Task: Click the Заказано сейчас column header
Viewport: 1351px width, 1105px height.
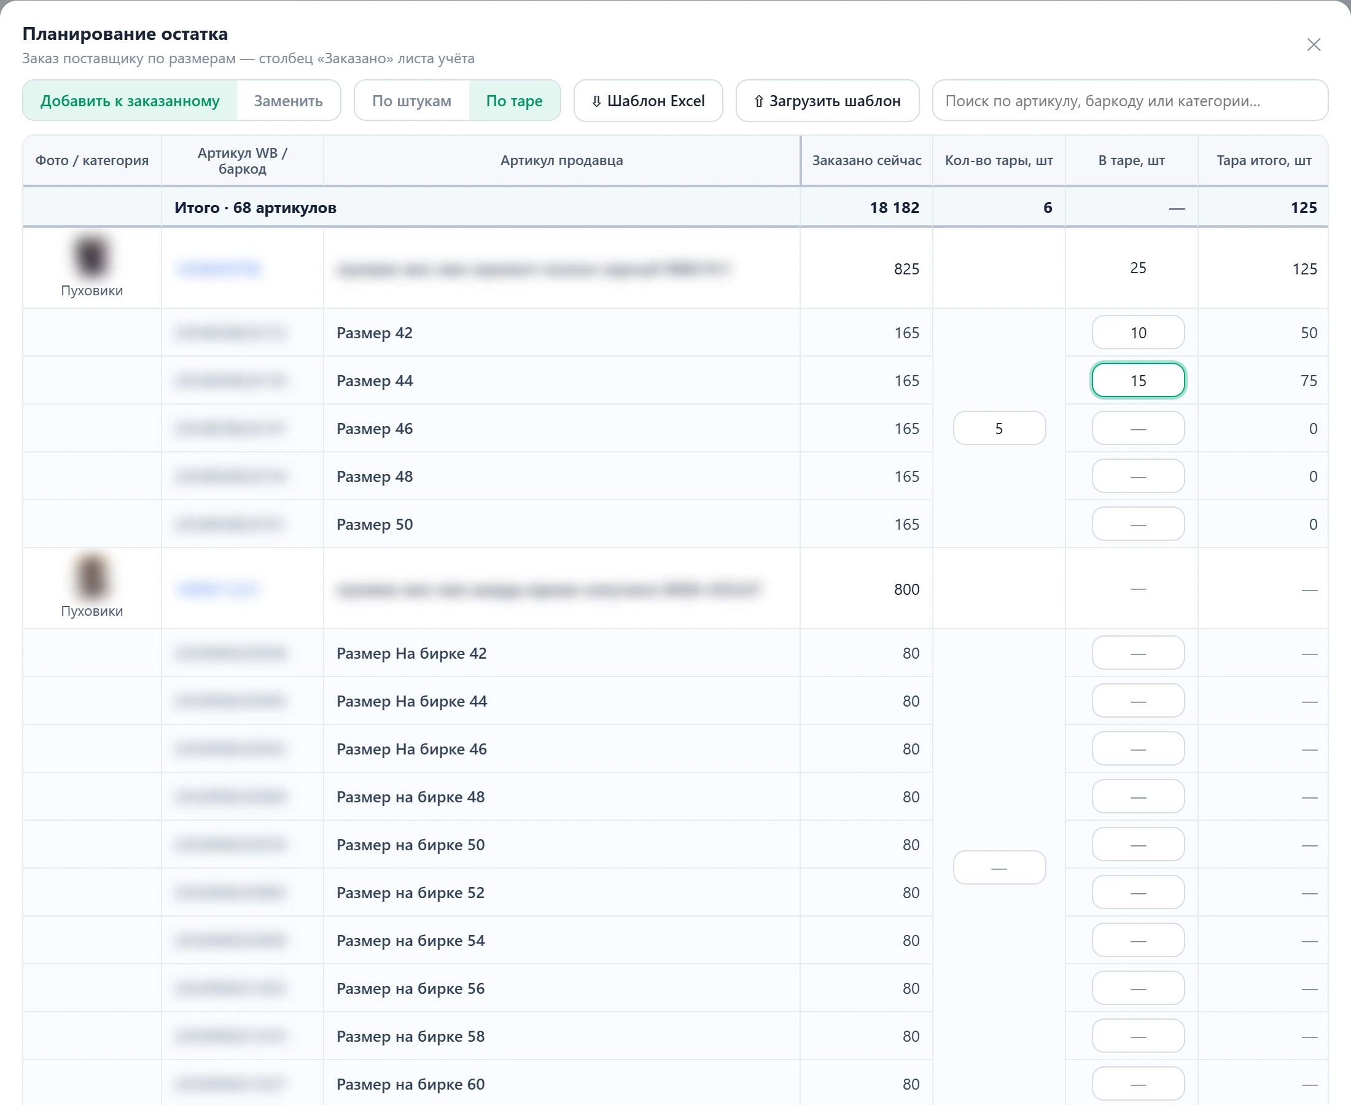Action: pyautogui.click(x=866, y=160)
